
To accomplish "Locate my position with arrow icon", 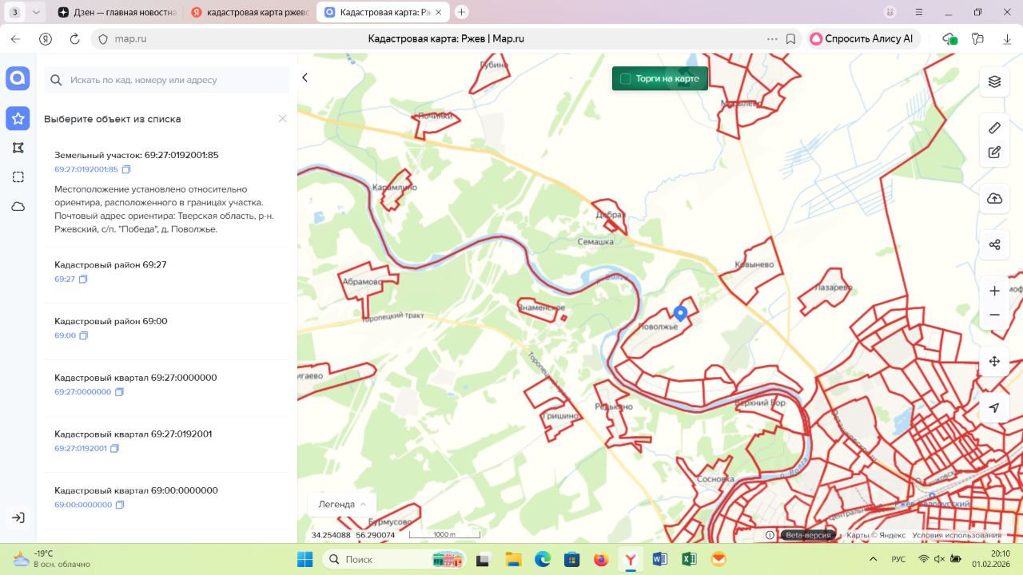I will [x=994, y=407].
